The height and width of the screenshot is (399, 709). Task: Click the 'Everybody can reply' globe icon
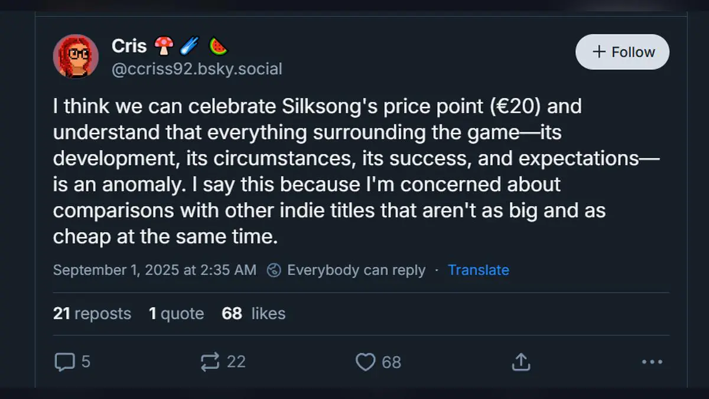[x=273, y=270]
